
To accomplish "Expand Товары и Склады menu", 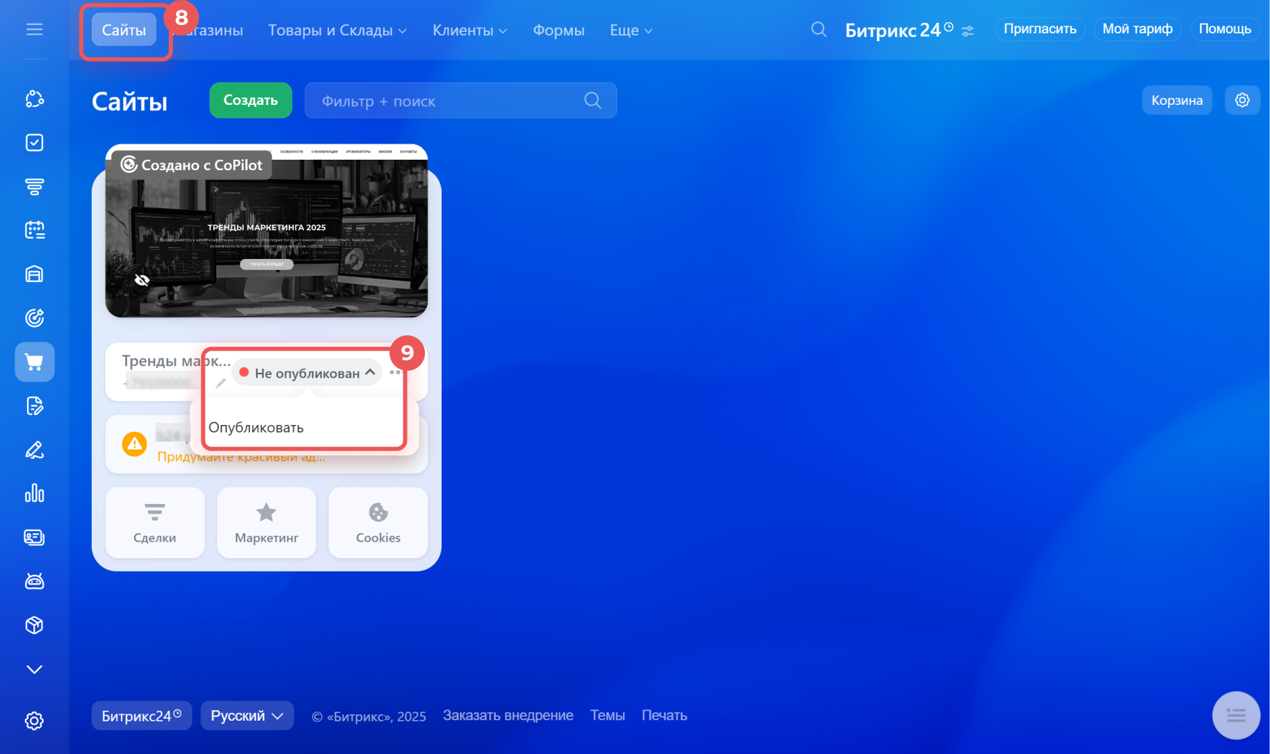I will (x=337, y=31).
